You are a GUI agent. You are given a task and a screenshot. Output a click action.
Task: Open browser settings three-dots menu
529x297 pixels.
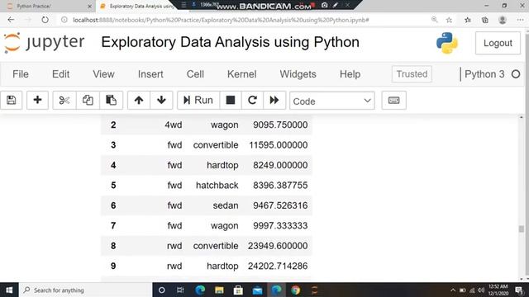point(520,20)
